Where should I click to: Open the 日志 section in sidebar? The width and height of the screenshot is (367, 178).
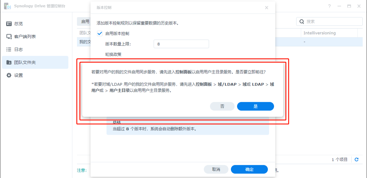click(18, 49)
